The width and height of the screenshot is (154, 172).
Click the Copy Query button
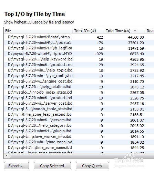(x=92, y=166)
